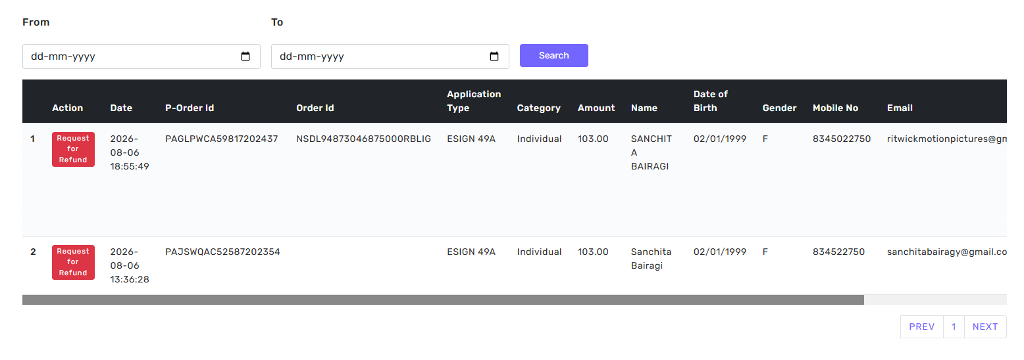Focus the From date input field
This screenshot has width=1024, height=360.
(x=141, y=56)
